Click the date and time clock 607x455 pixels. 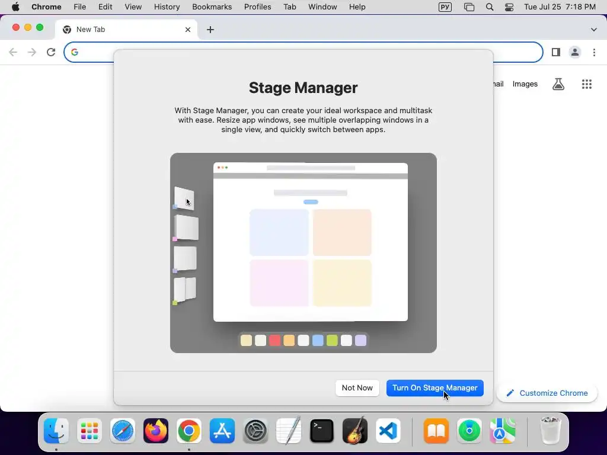click(x=560, y=7)
